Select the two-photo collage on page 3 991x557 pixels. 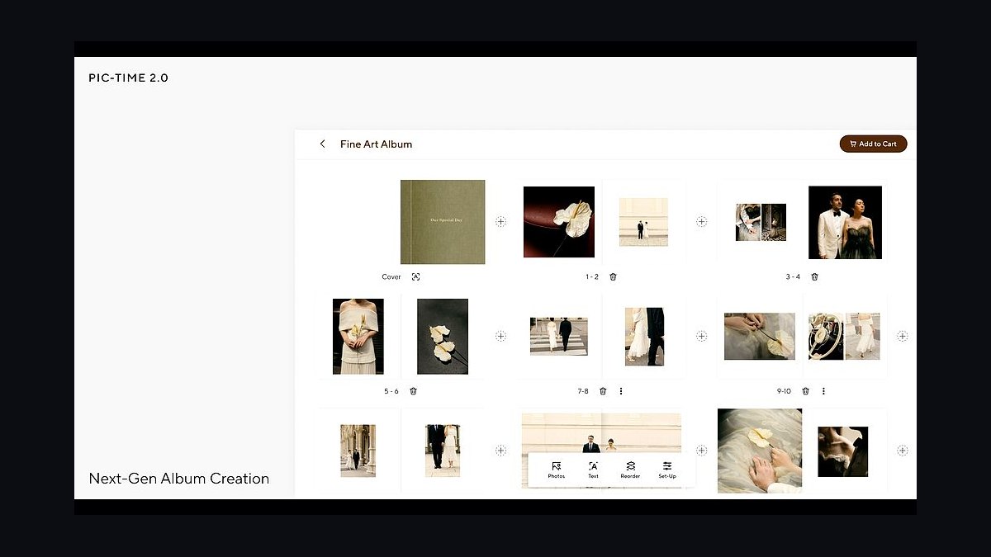(x=761, y=222)
